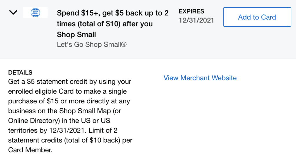This screenshot has width=296, height=161.
Task: Click the offer title starting 'Spend $15+'
Action: click(112, 13)
